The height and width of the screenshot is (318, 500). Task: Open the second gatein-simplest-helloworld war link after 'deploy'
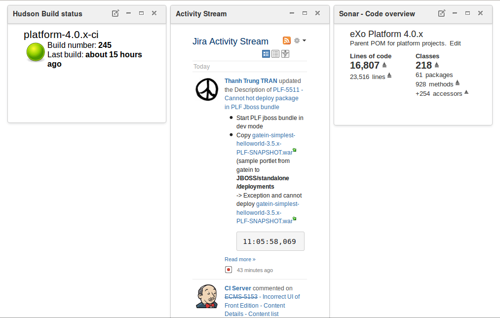[268, 212]
